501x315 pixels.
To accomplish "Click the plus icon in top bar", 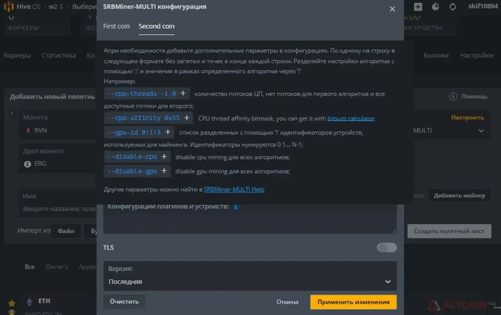I will [x=418, y=7].
